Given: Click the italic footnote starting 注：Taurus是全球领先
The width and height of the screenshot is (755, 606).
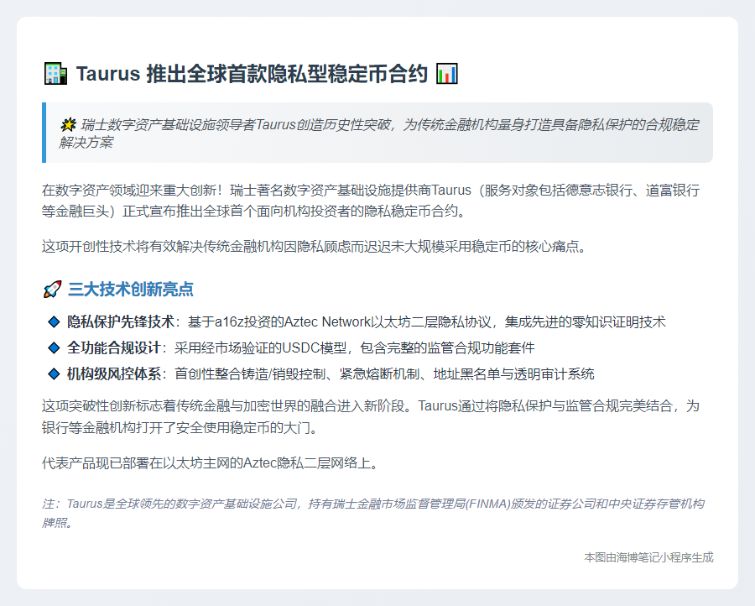Looking at the screenshot, I should 373,513.
